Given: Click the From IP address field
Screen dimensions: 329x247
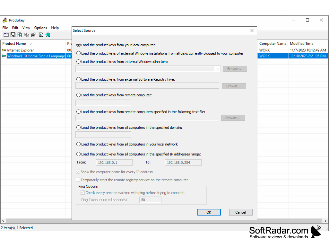Looking at the screenshot, I should click(x=114, y=163).
